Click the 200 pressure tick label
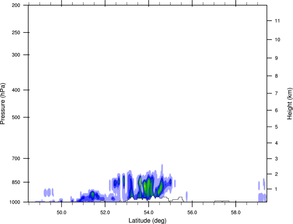 16,5
